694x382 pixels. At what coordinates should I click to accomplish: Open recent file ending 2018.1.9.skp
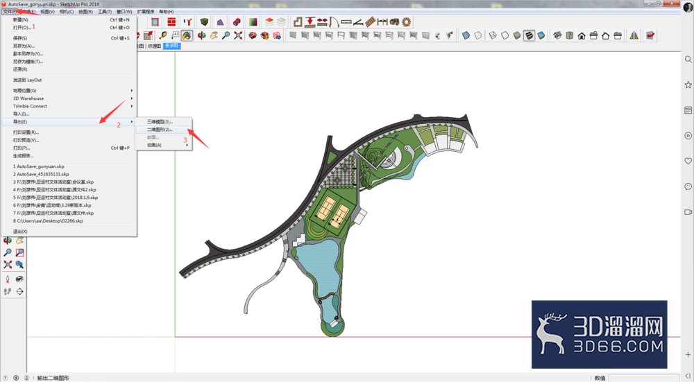click(69, 198)
